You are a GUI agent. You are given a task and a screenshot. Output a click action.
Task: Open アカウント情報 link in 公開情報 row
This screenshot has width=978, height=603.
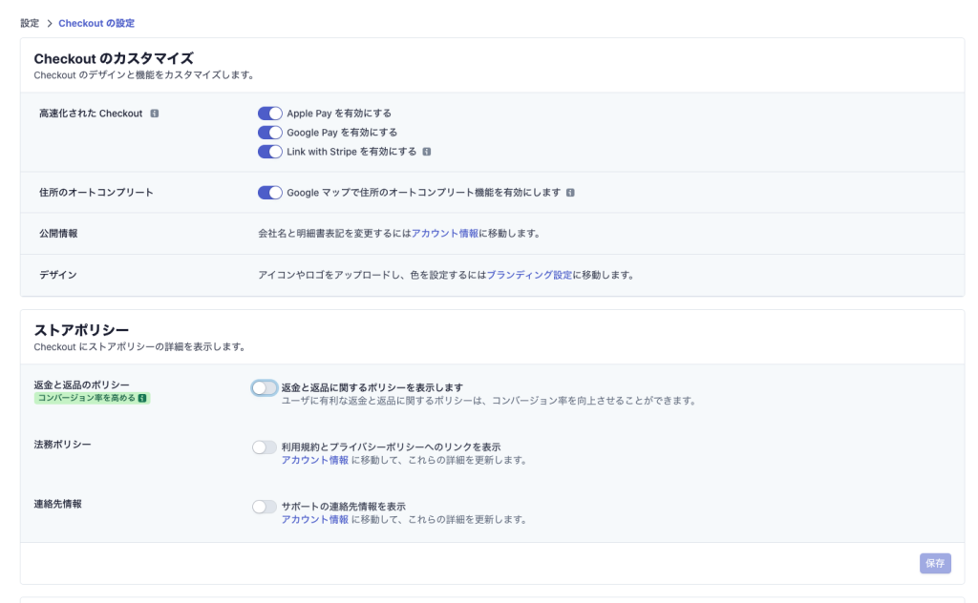(x=445, y=234)
